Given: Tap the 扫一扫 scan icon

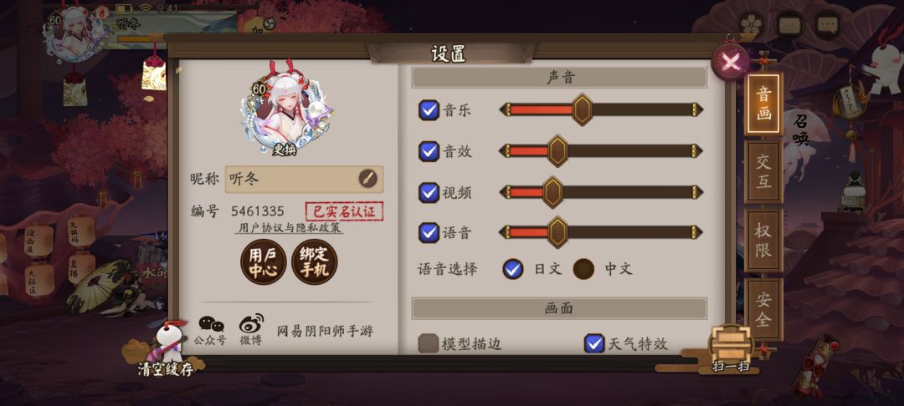Looking at the screenshot, I should point(731,349).
